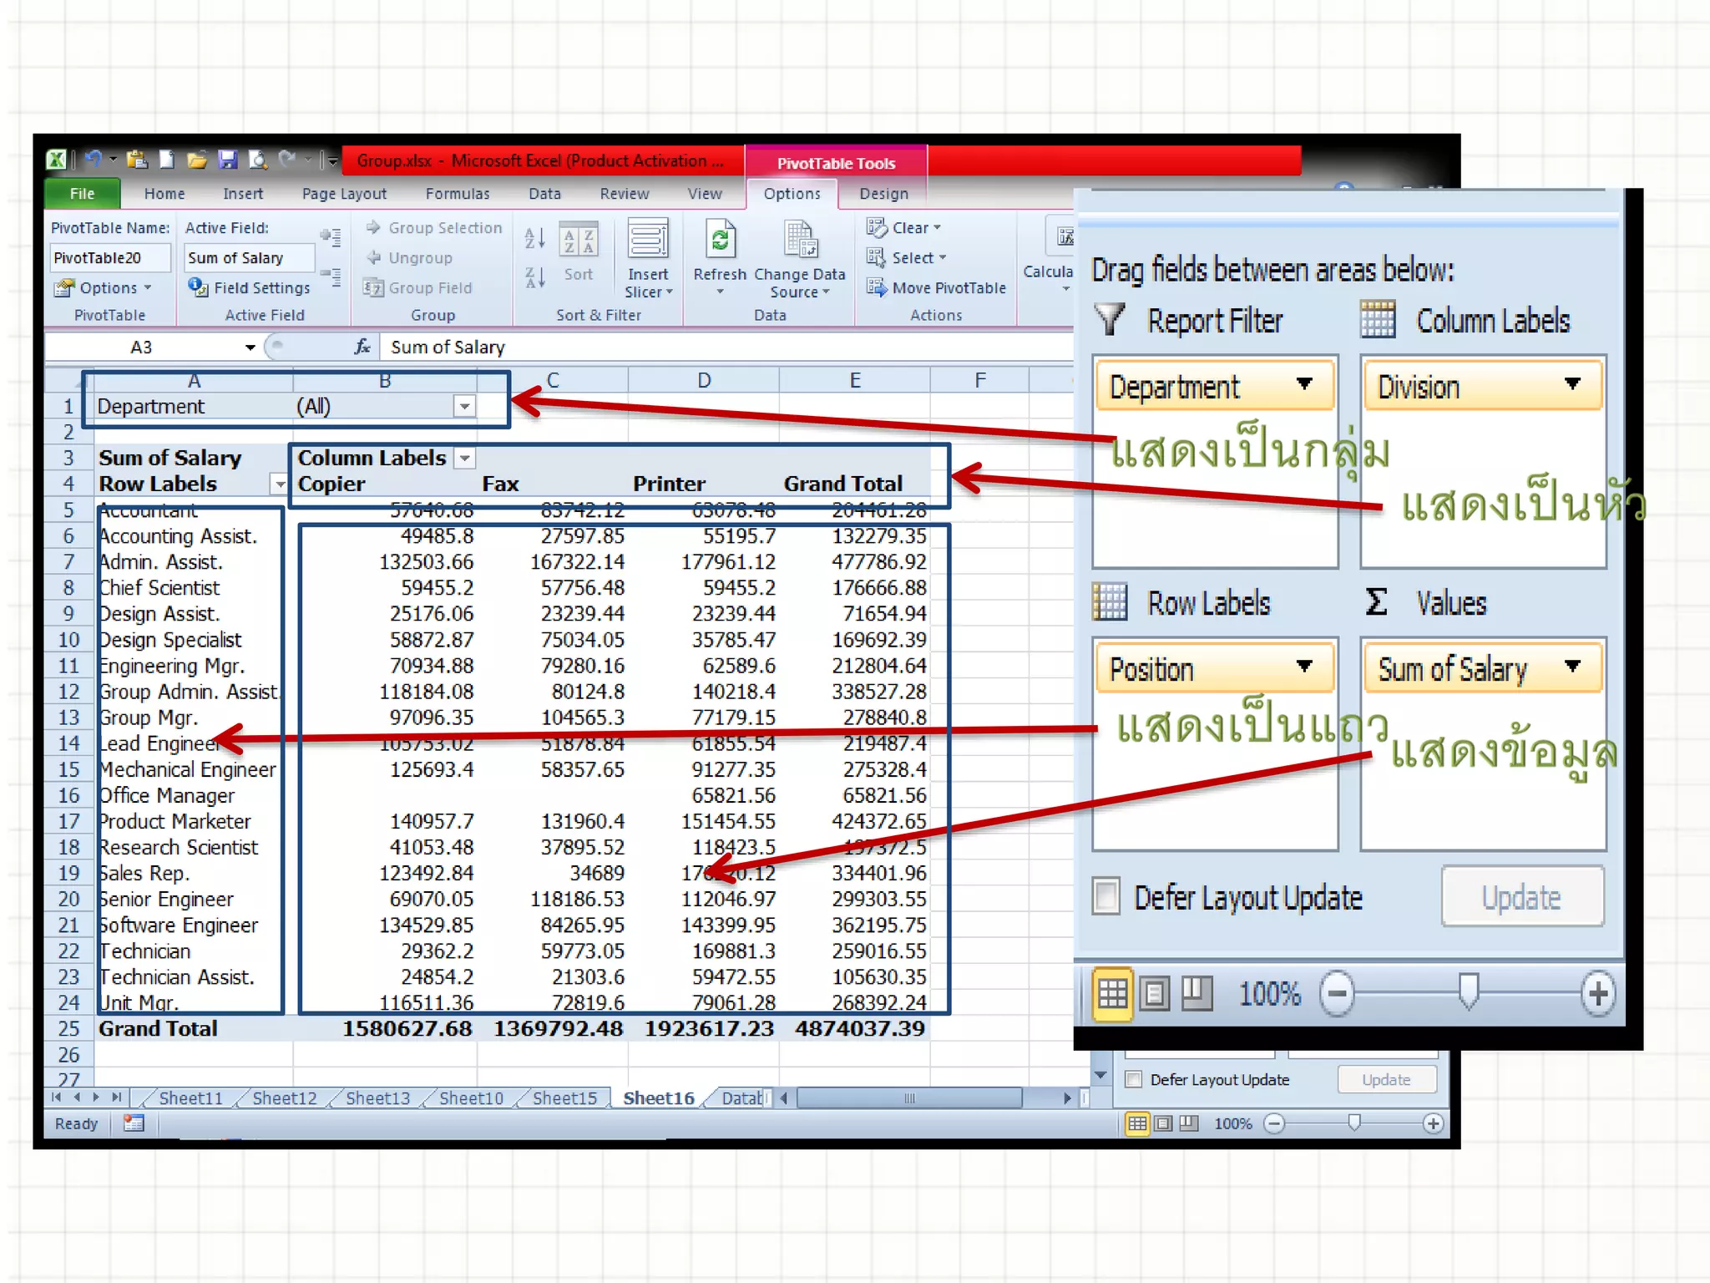Click Field Settings in Active Field group
Viewport: 1710px width, 1283px height.
252,287
